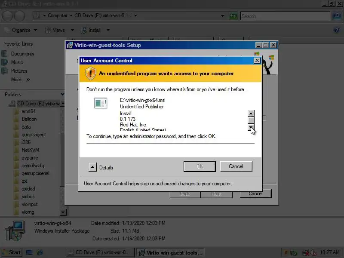Select the Balloon folder
This screenshot has height=258, width=344.
pos(29,119)
